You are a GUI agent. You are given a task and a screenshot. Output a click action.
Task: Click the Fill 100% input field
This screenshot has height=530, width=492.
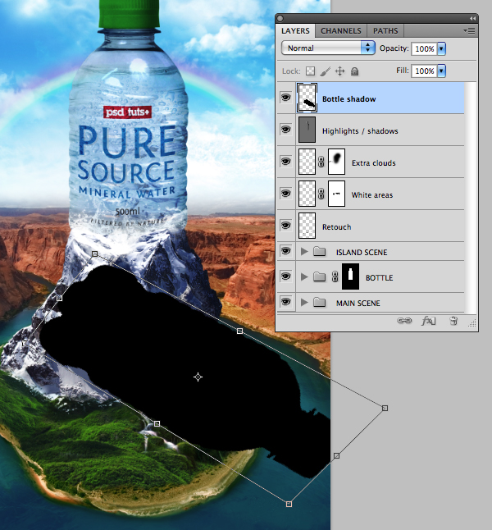coord(424,71)
